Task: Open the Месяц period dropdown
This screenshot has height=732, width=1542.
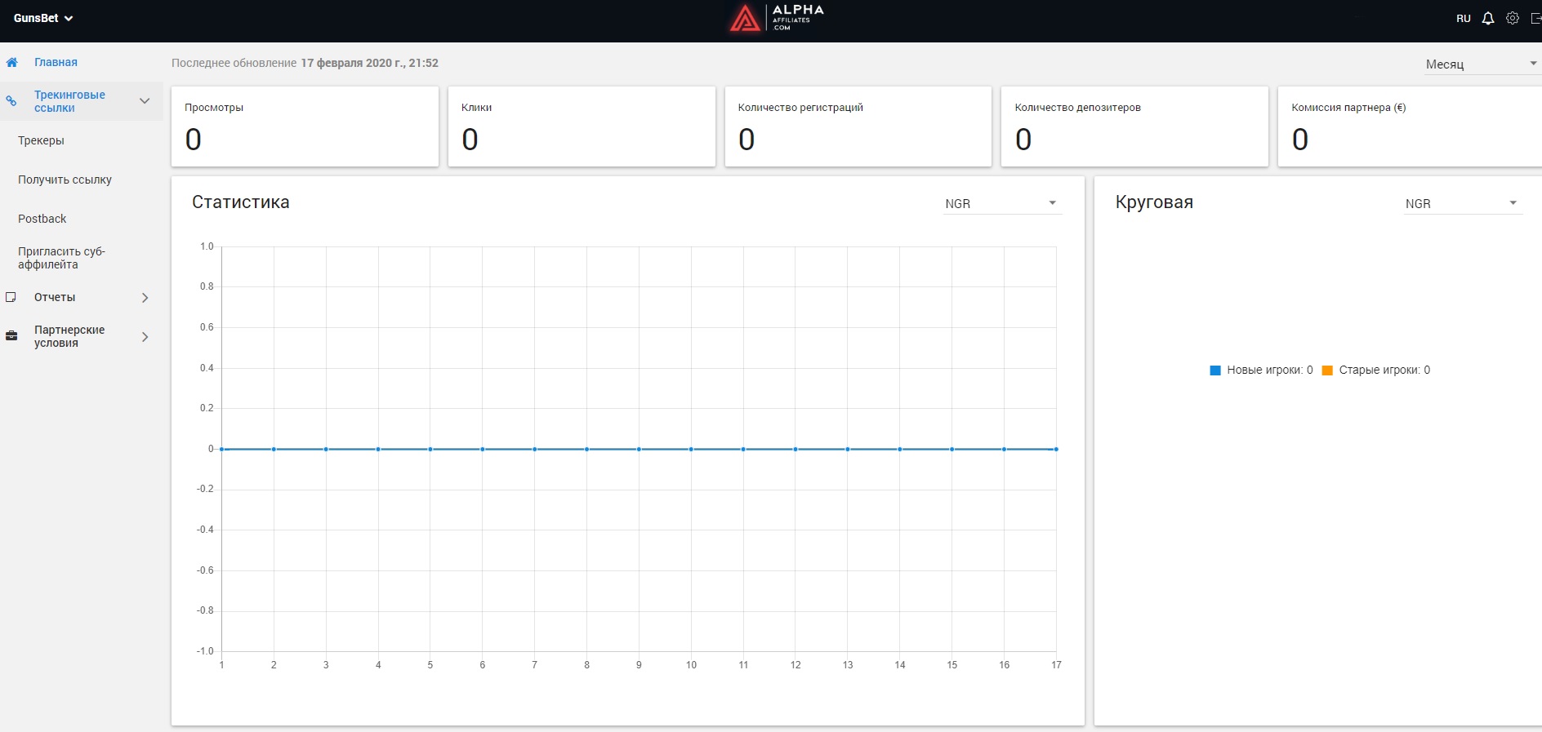Action: [1480, 64]
